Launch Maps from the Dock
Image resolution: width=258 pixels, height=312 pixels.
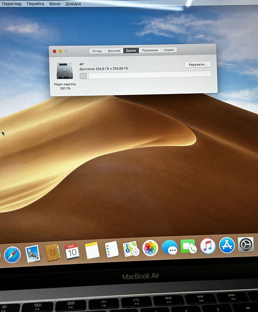click(x=131, y=249)
